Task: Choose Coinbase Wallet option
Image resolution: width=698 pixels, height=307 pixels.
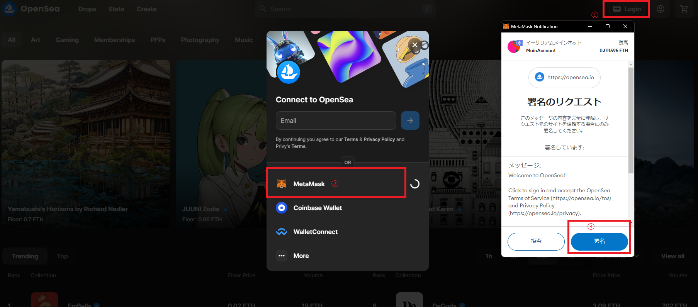Action: (348, 208)
